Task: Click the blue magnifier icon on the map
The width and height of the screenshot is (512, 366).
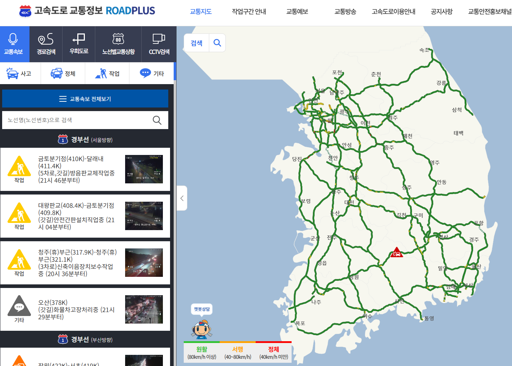Action: click(x=217, y=43)
